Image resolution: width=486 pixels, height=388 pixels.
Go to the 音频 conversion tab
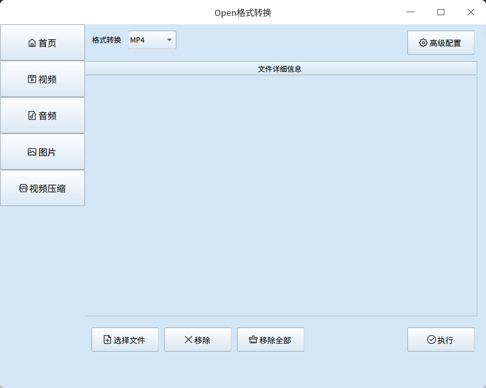(42, 115)
